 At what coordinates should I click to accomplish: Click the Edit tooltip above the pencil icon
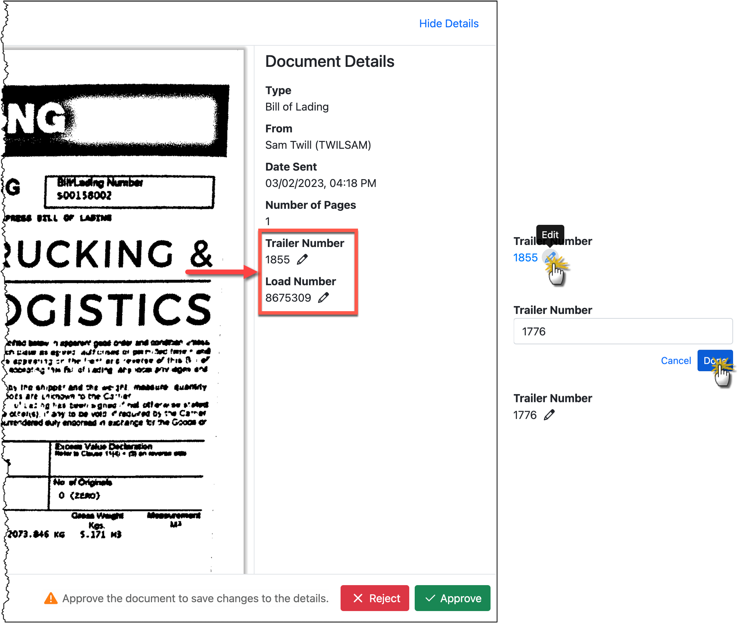coord(550,234)
